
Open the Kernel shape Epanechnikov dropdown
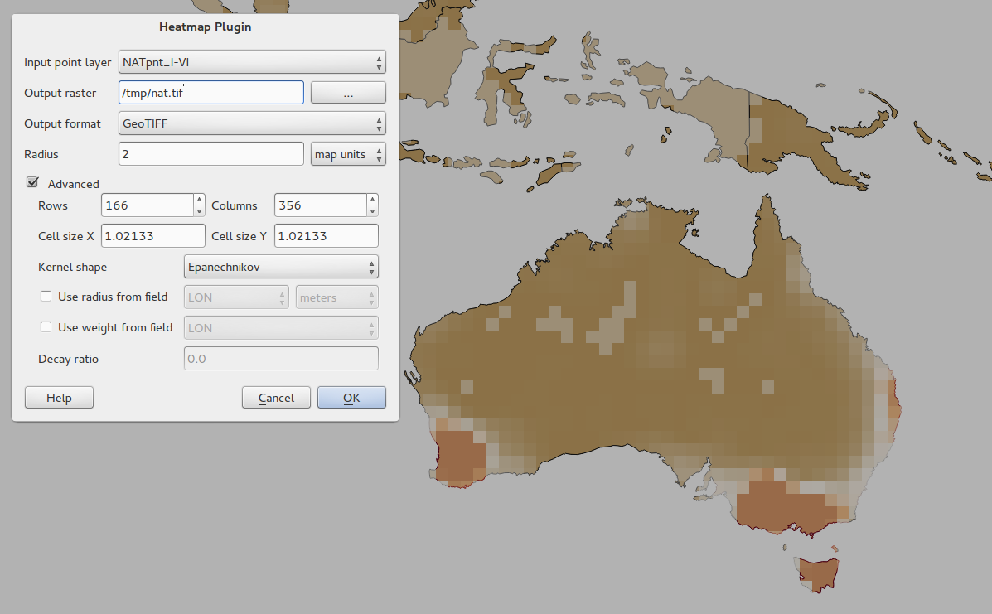280,267
